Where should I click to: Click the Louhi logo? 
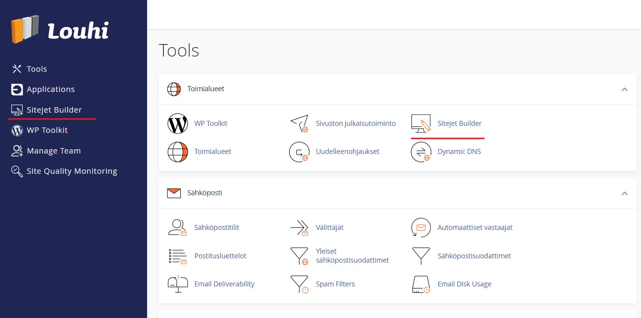[x=60, y=30]
